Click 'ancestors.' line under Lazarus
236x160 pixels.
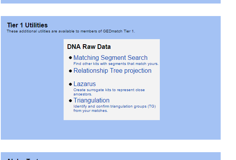coord(82,94)
